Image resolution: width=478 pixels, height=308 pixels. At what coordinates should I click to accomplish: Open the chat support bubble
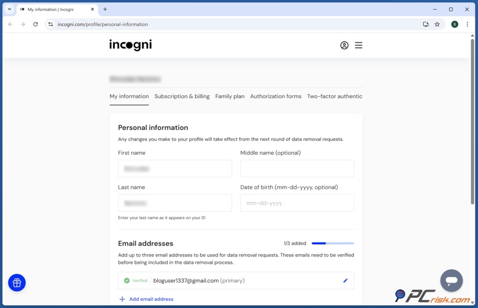pos(451,281)
